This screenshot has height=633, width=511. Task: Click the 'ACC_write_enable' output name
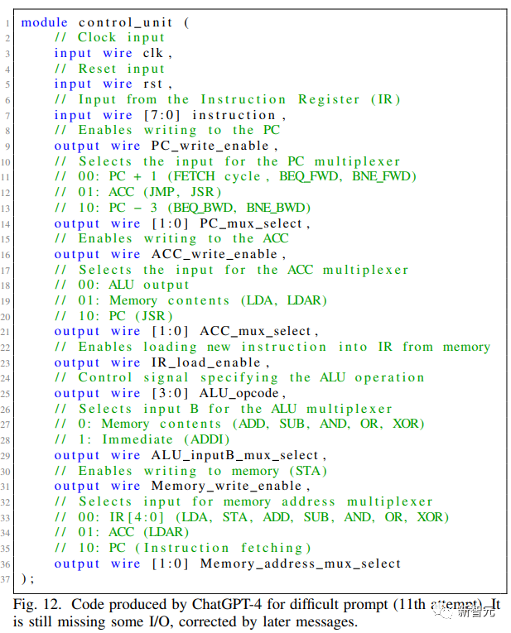tap(224, 254)
